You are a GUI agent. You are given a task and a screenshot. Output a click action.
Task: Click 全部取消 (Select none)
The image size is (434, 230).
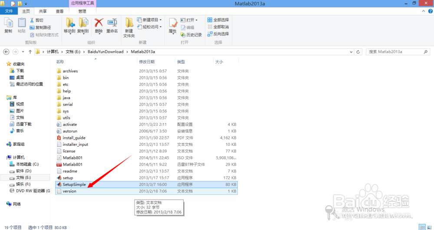point(218,27)
